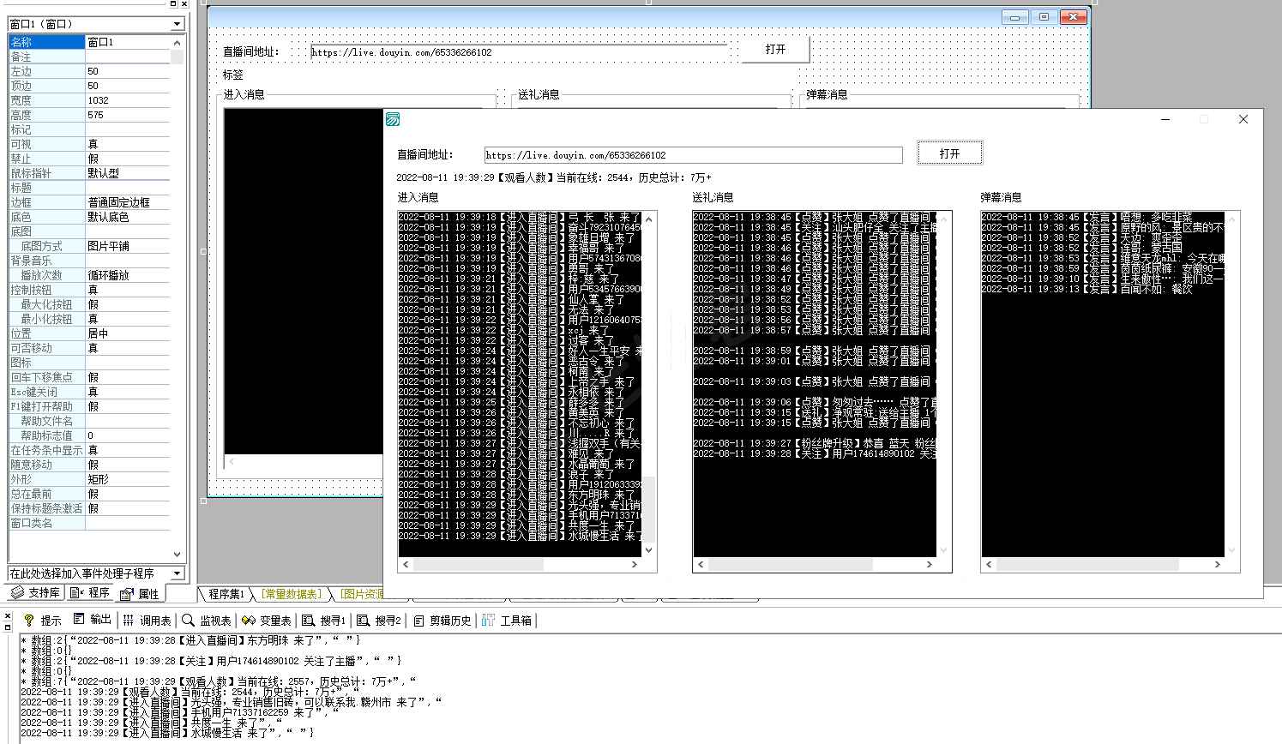
Task: Open the 提示 (hints) panel tab
Action: [x=43, y=620]
